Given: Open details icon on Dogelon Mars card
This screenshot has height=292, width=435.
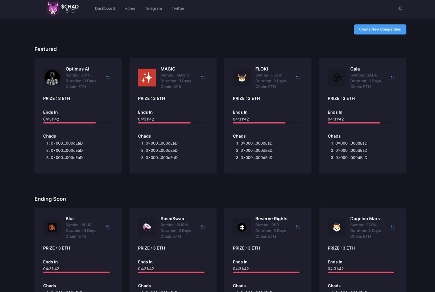Looking at the screenshot, I should [393, 227].
